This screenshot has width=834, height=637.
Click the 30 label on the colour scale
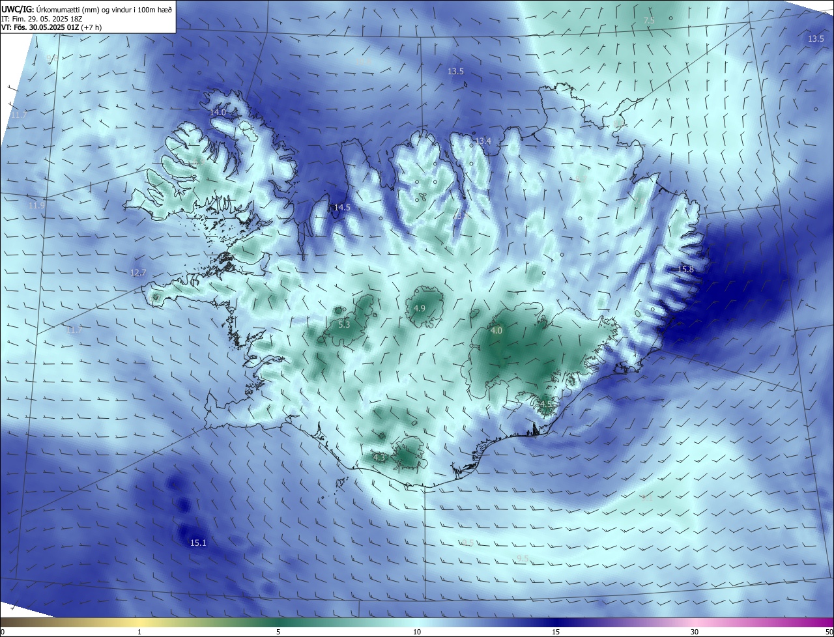[695, 632]
